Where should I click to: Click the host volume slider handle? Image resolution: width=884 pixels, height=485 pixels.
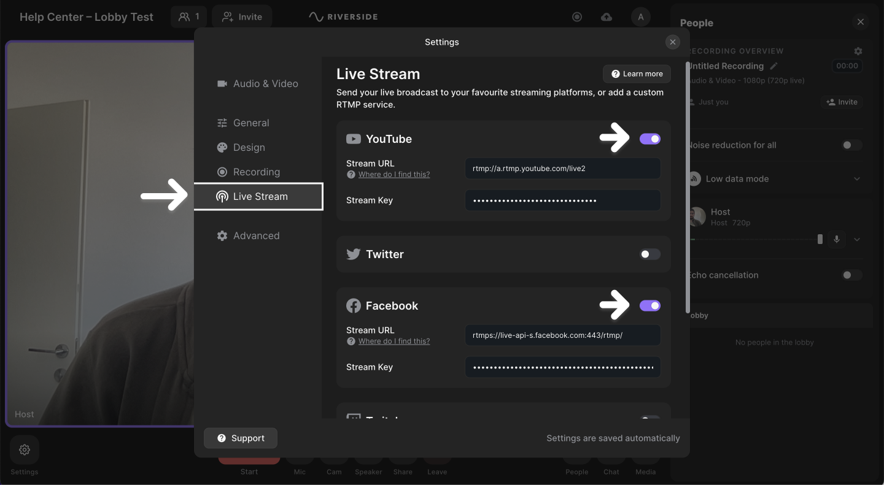click(820, 239)
